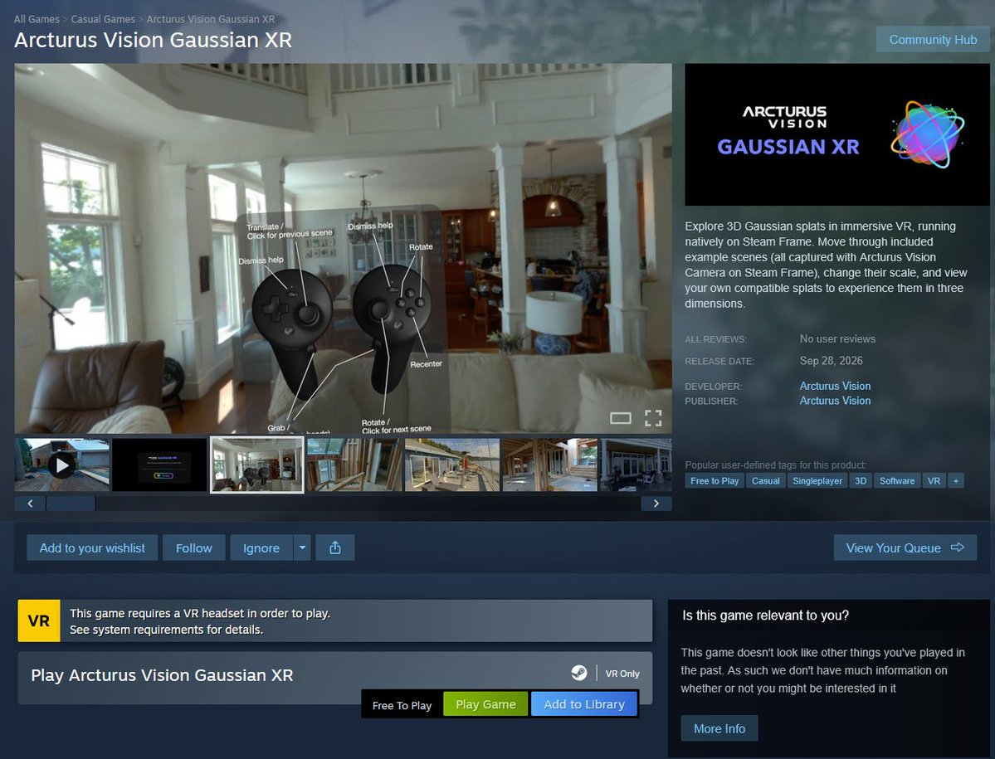Image resolution: width=995 pixels, height=759 pixels.
Task: Open View Your Queue
Action: (x=905, y=547)
